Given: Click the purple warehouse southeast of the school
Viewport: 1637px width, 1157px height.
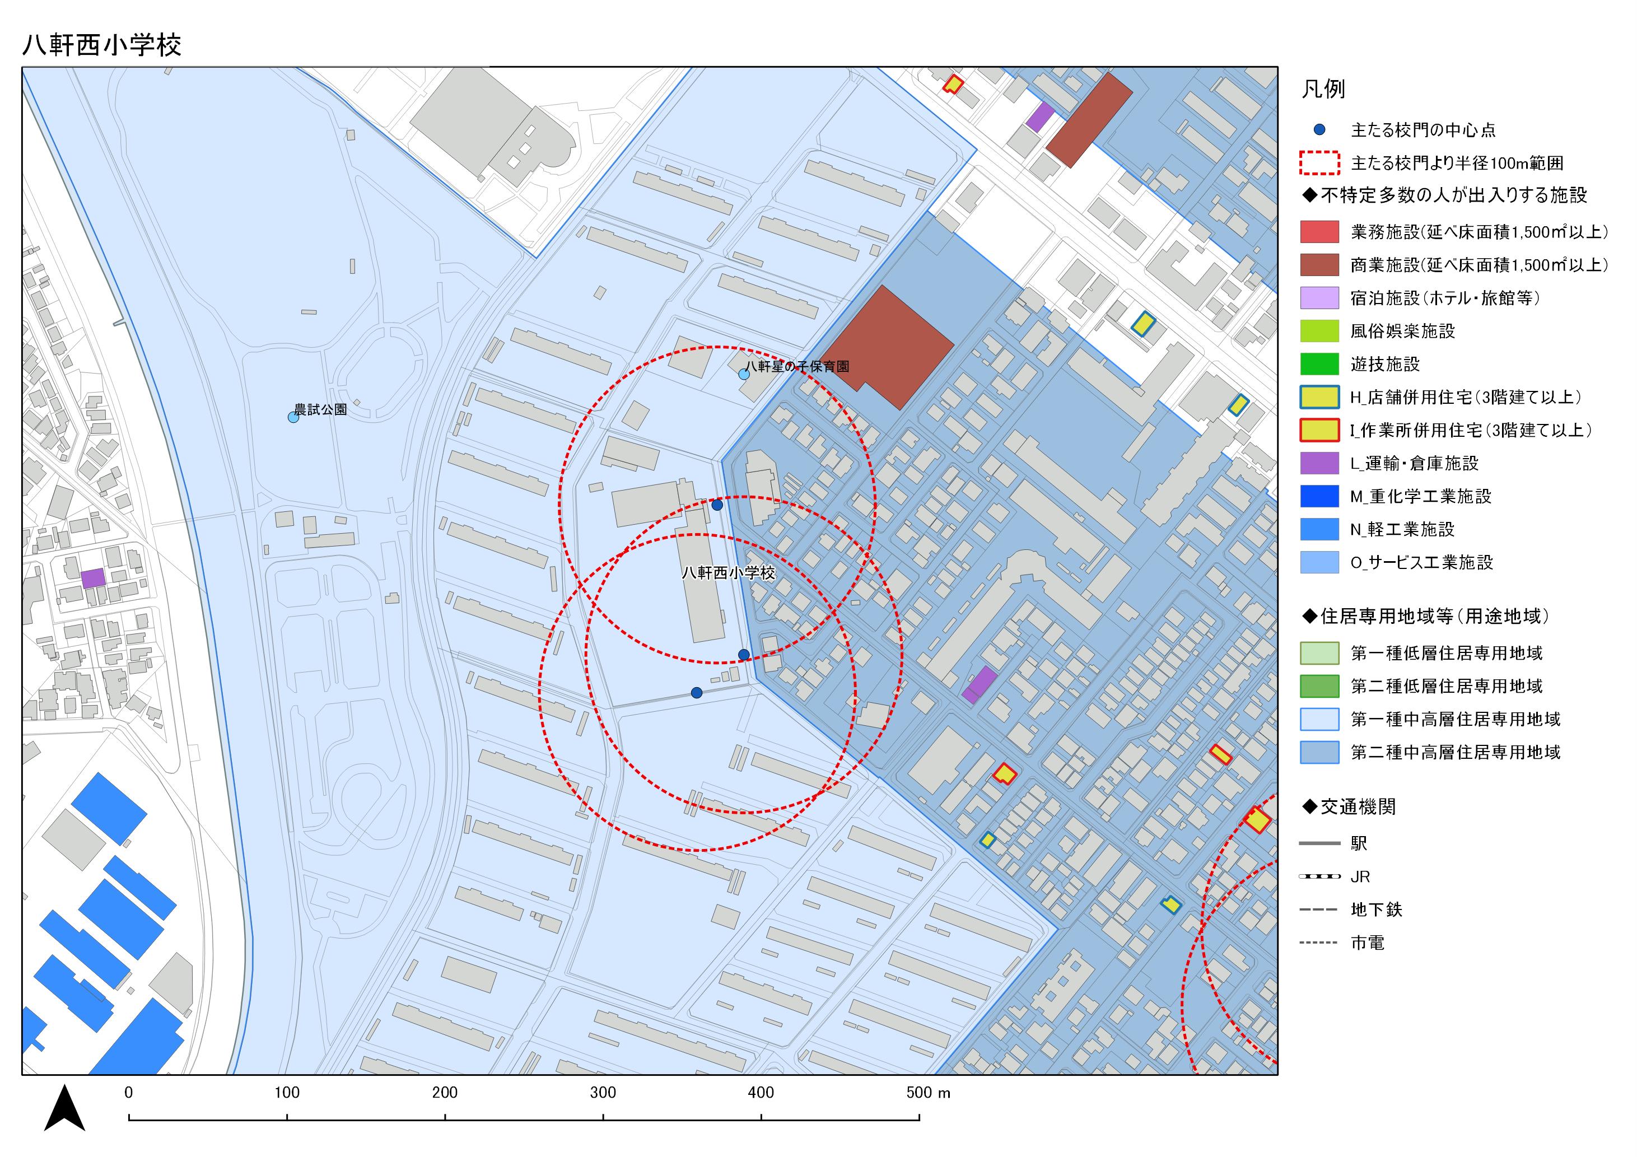Looking at the screenshot, I should tap(980, 685).
